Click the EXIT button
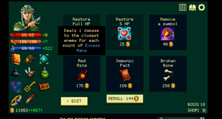Viewport: 222px width, 119px height. tap(74, 101)
